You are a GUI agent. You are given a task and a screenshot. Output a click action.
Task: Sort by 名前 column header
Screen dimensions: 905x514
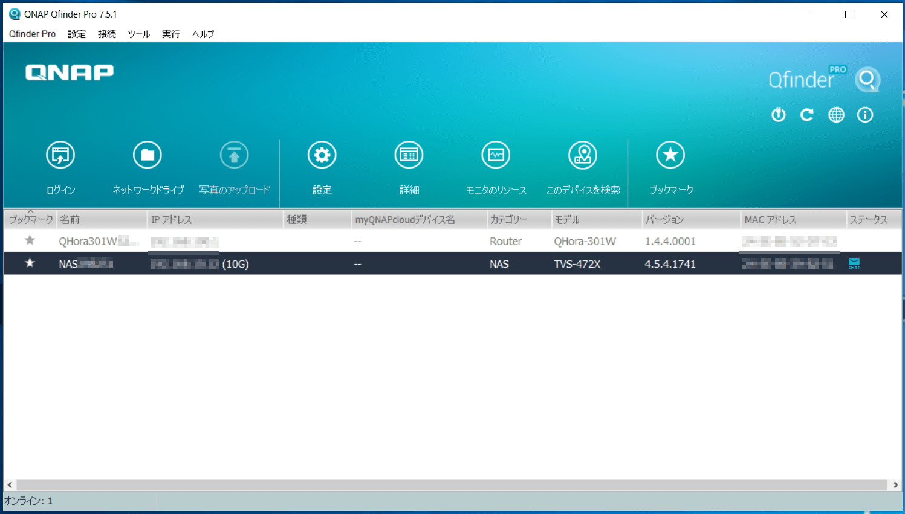[102, 219]
